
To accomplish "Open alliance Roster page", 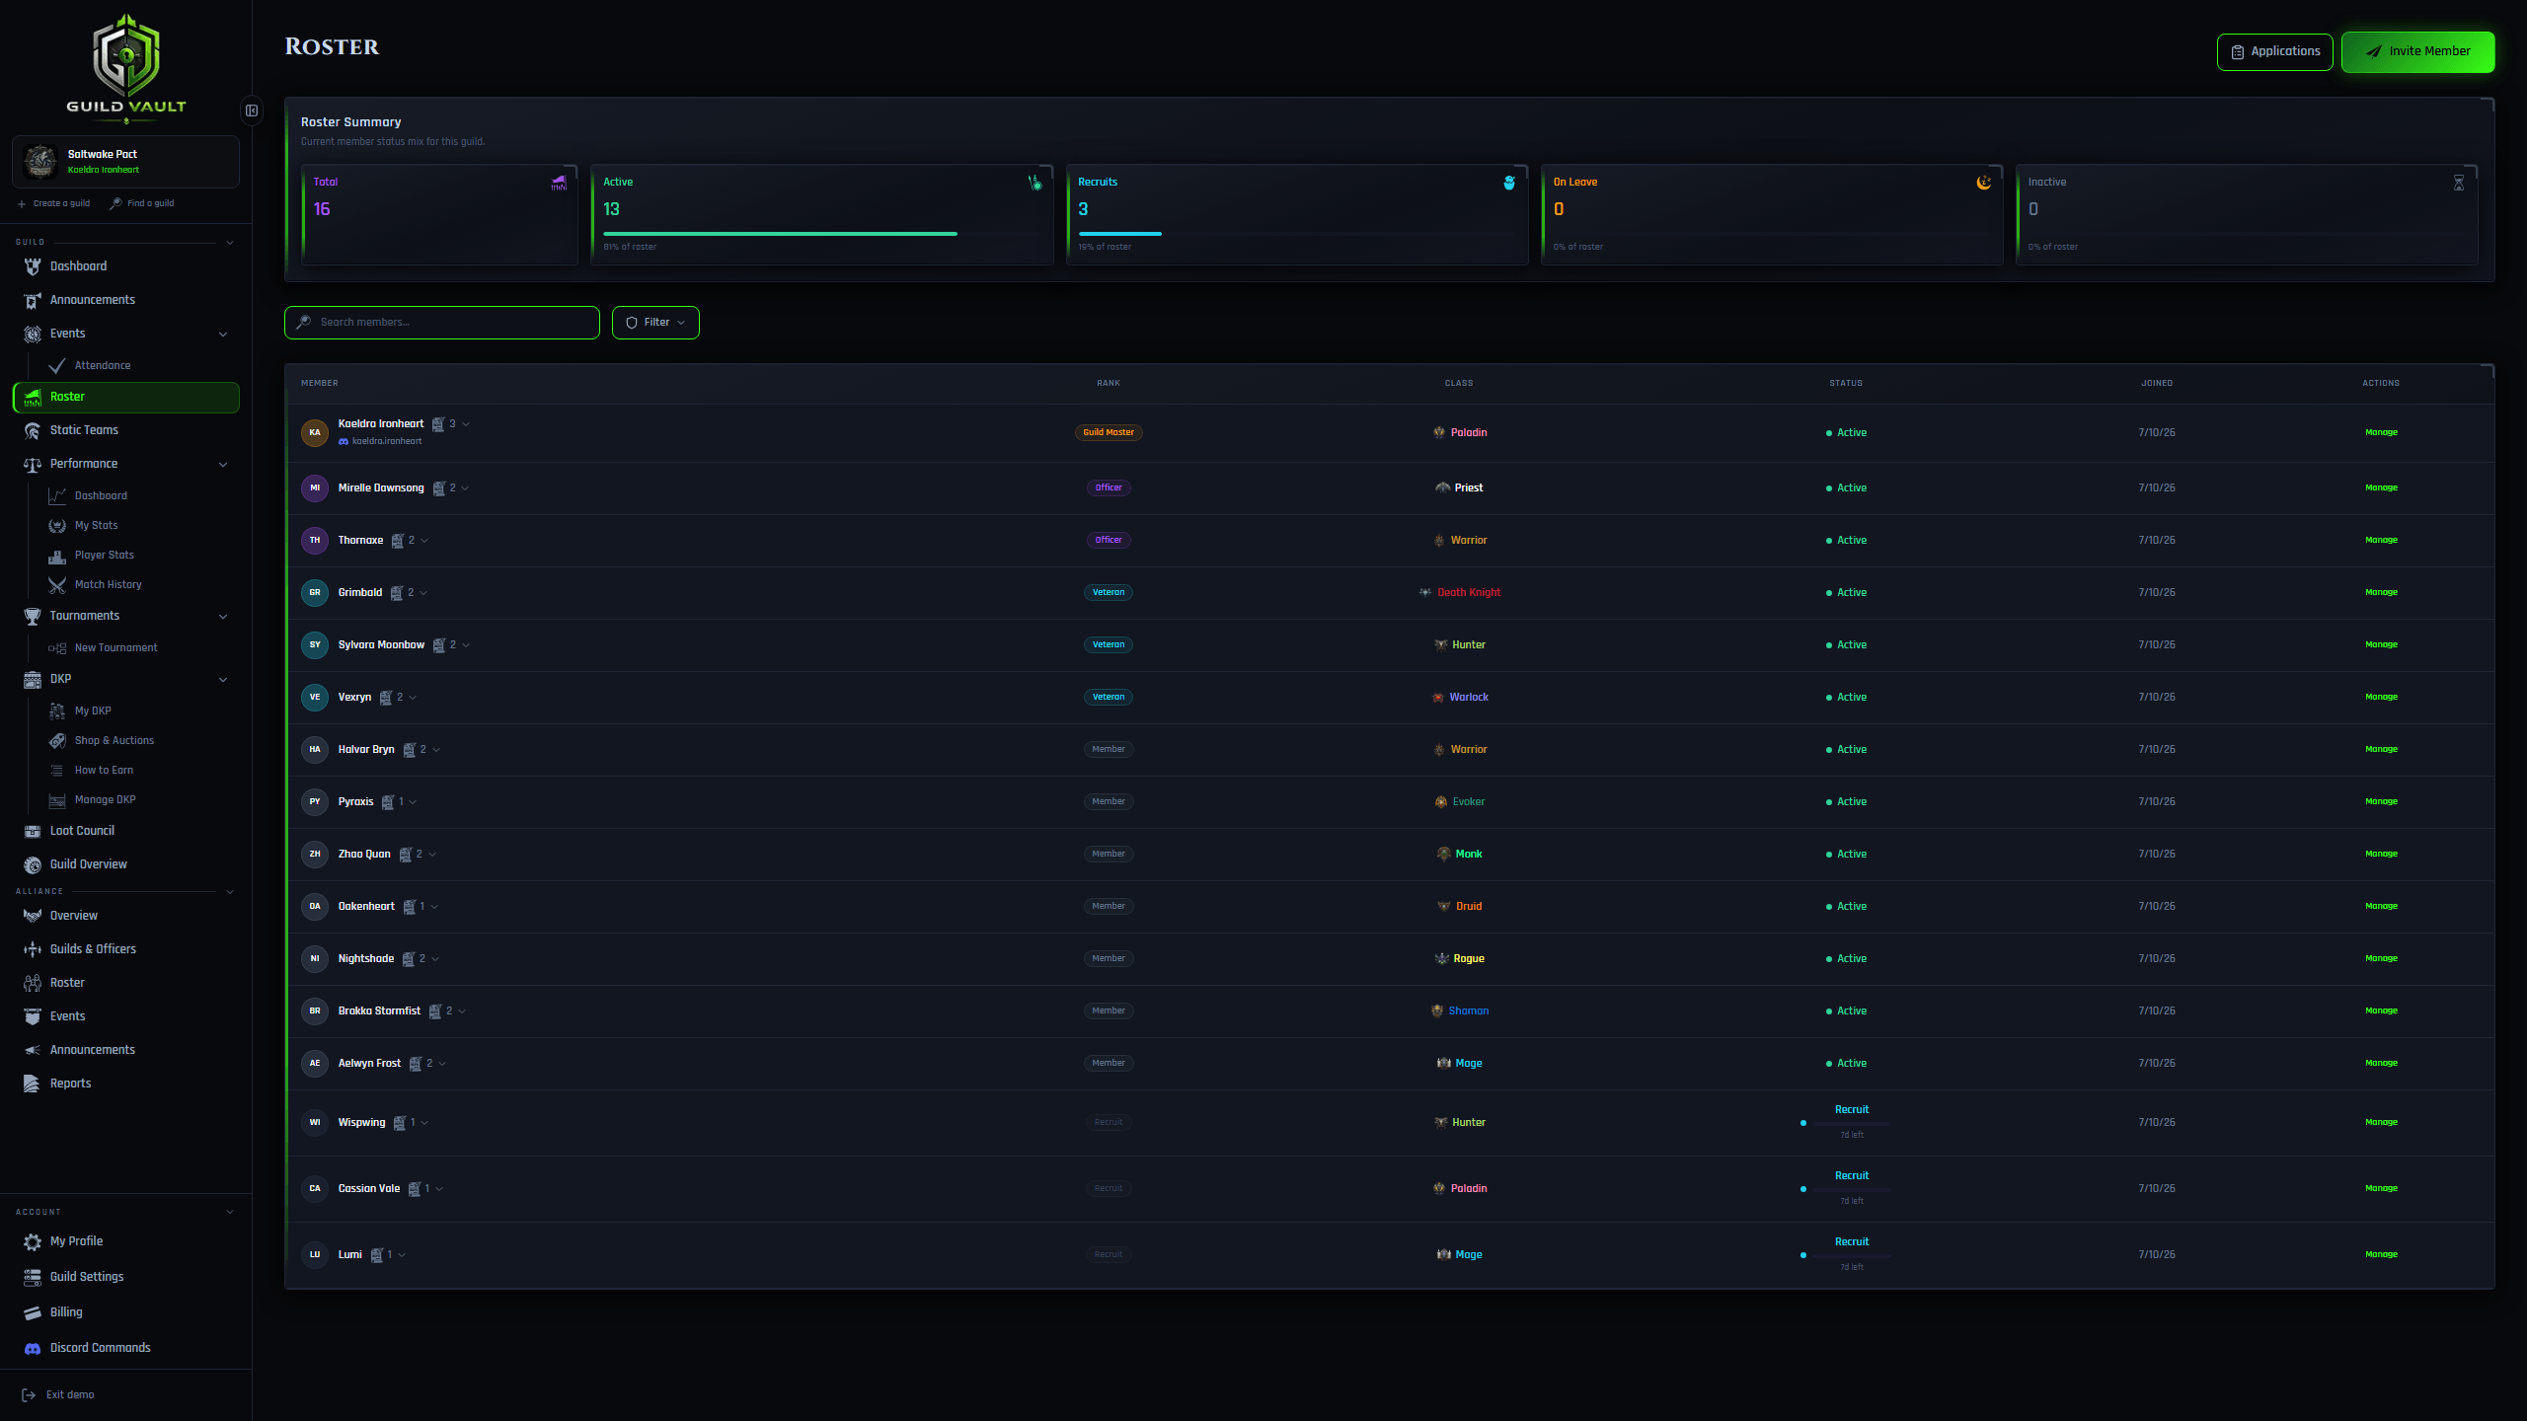I will [x=126, y=983].
